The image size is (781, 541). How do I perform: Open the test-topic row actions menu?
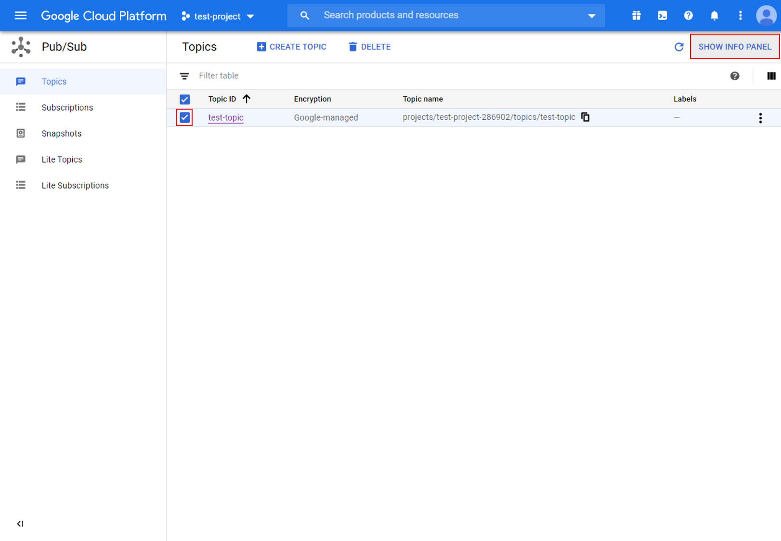click(x=761, y=118)
